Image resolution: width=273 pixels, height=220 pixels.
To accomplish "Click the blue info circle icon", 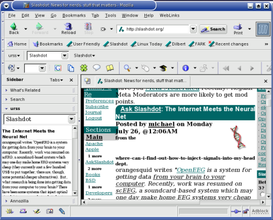I will 186,68.
